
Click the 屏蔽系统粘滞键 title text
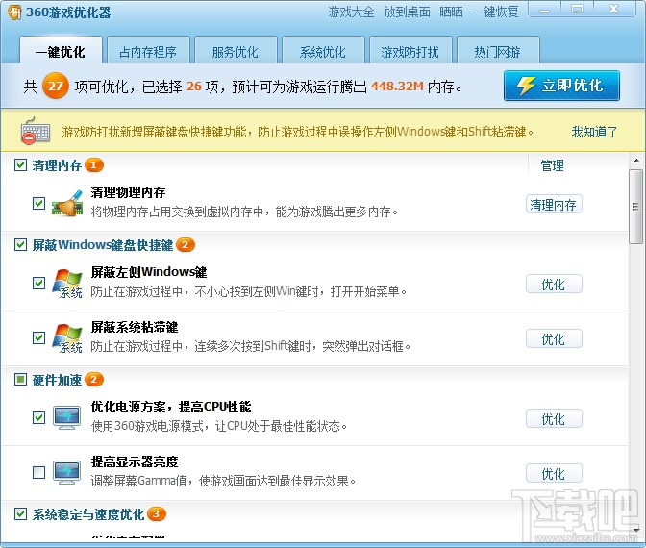[135, 327]
